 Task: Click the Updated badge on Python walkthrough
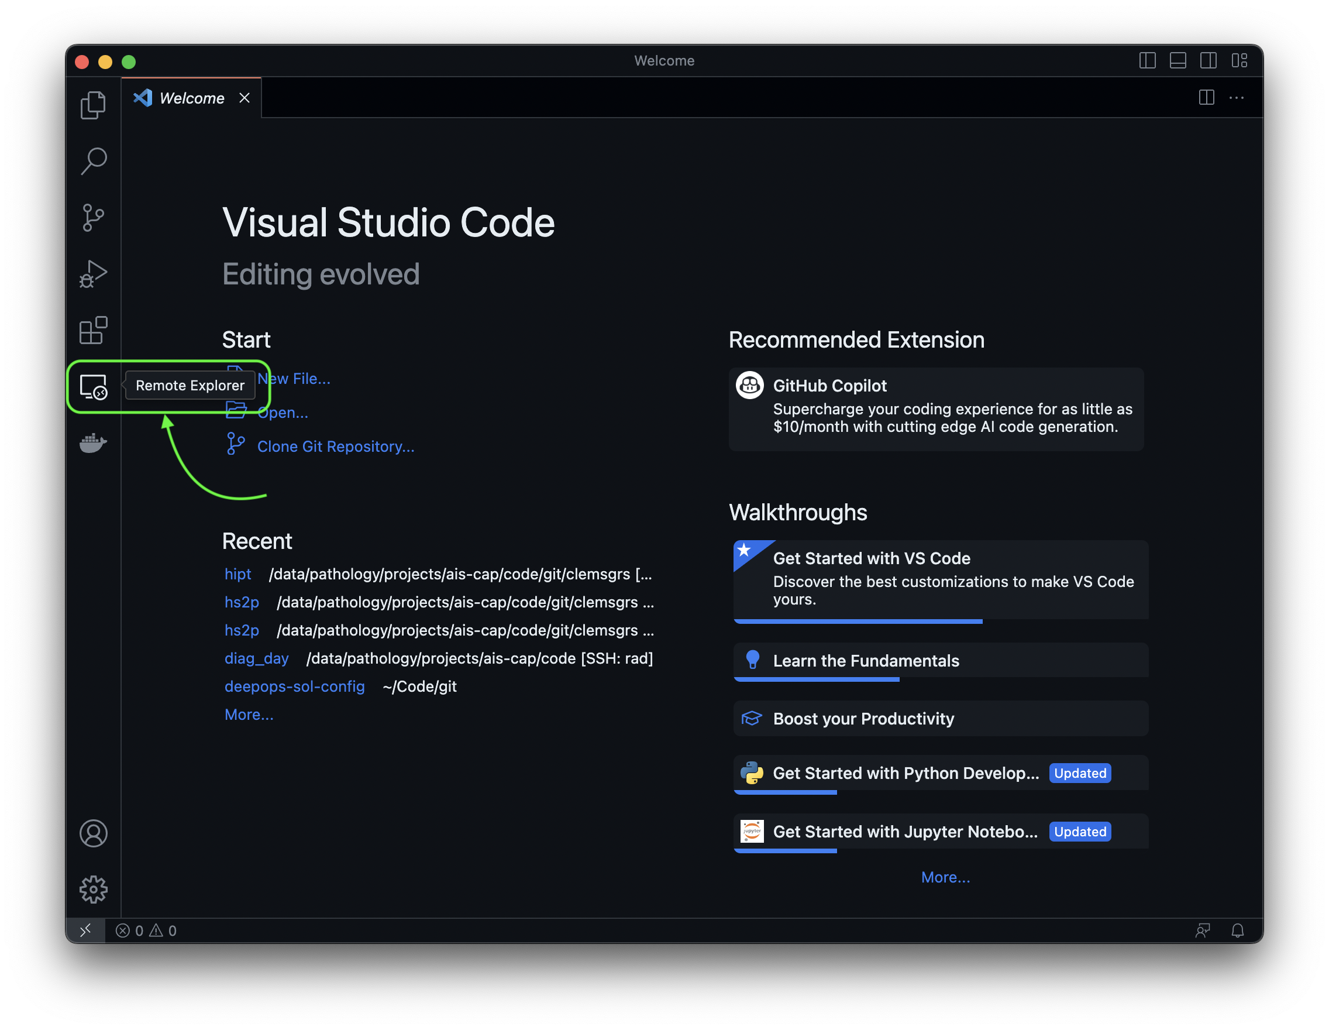click(1080, 774)
